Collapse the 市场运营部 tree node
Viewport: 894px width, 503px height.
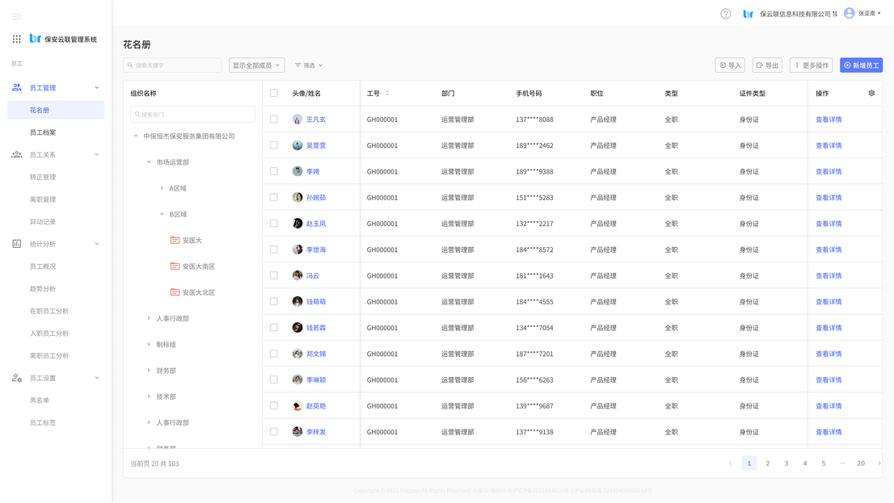pos(149,162)
